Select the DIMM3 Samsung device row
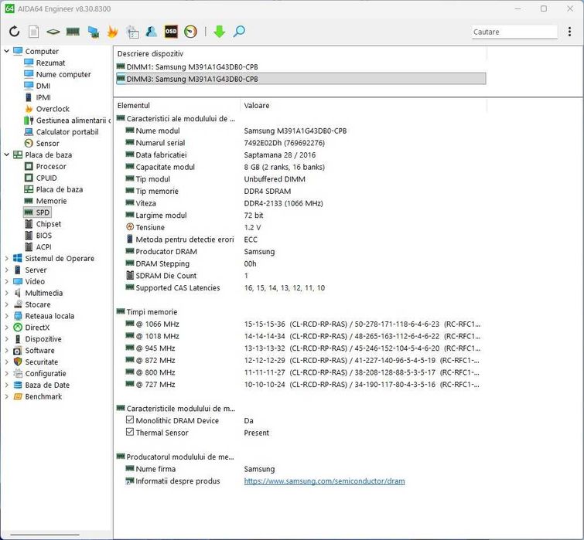The width and height of the screenshot is (584, 540). click(301, 79)
